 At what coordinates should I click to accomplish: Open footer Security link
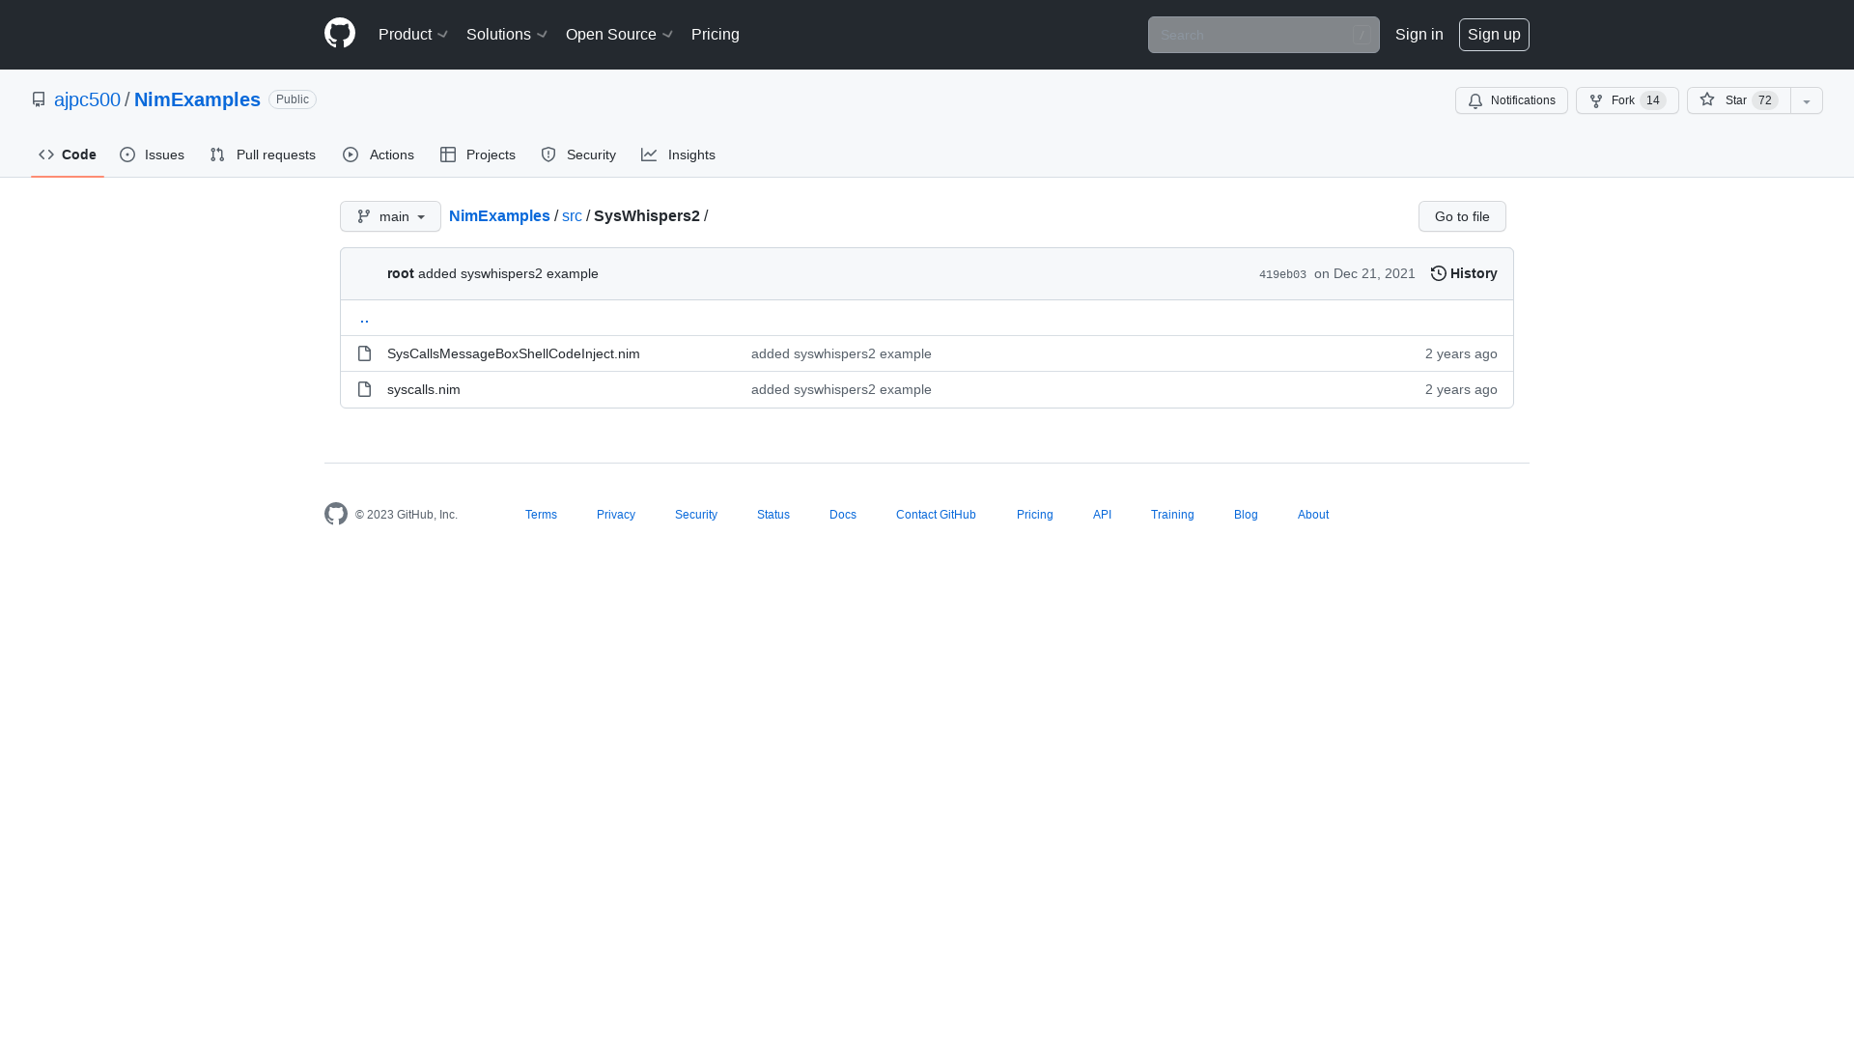[696, 515]
